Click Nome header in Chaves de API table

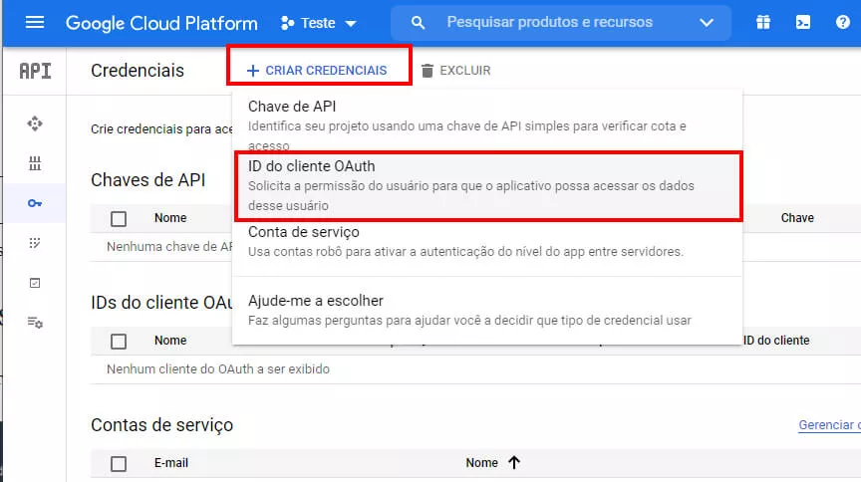pos(170,218)
